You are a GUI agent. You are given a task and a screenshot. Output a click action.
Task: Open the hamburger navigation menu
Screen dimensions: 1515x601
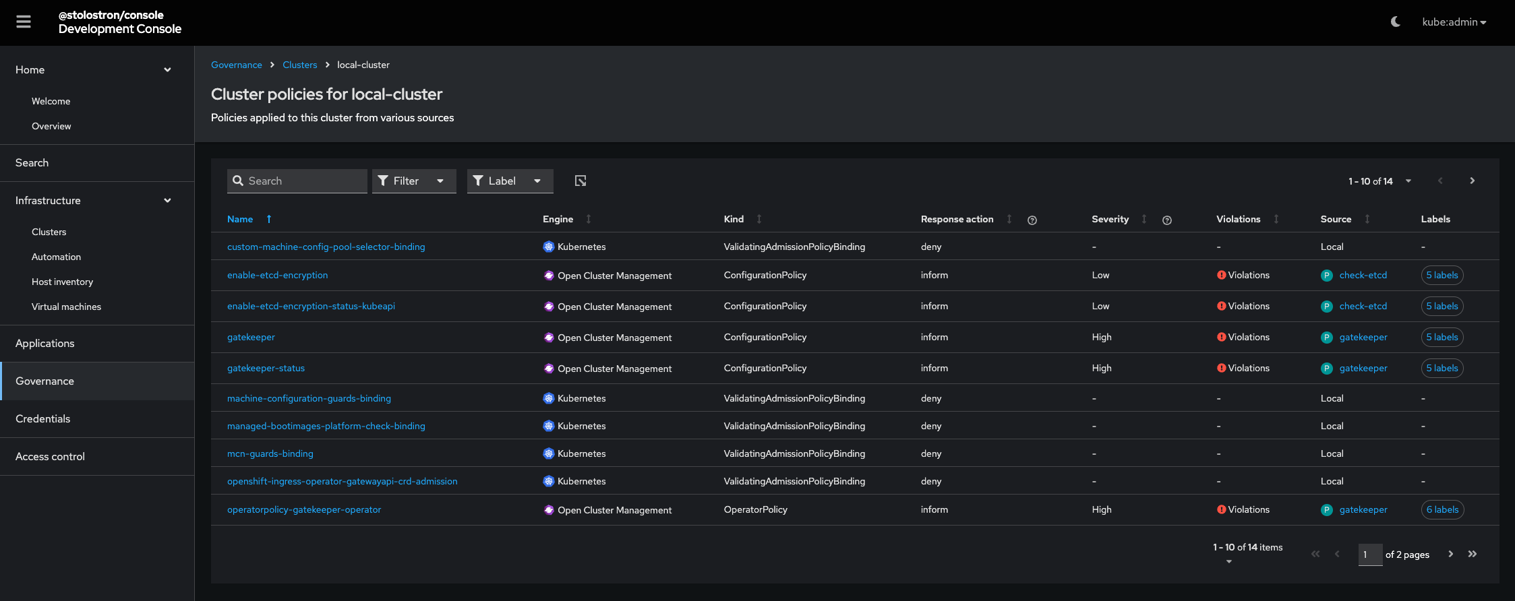(24, 22)
